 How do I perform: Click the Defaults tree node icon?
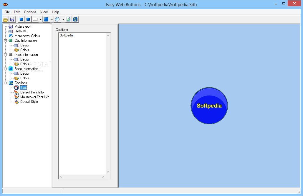(11, 31)
